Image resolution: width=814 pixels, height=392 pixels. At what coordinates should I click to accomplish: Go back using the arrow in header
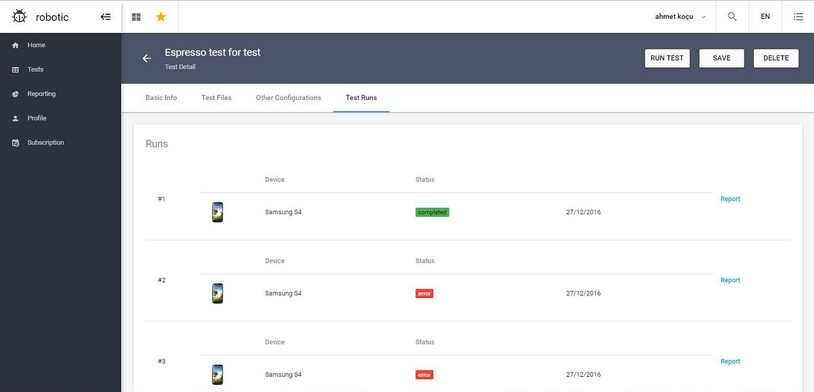[147, 58]
